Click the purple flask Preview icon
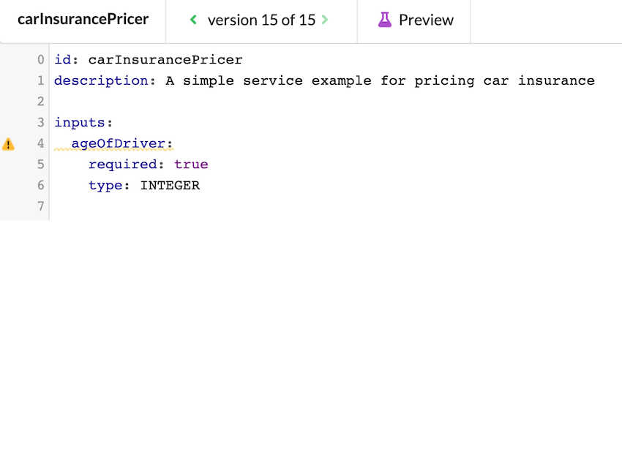The height and width of the screenshot is (457, 622). pyautogui.click(x=385, y=20)
